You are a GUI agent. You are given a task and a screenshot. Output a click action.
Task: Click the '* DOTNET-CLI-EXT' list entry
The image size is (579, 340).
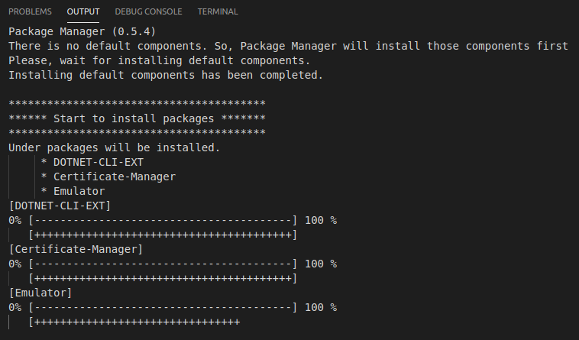click(92, 162)
